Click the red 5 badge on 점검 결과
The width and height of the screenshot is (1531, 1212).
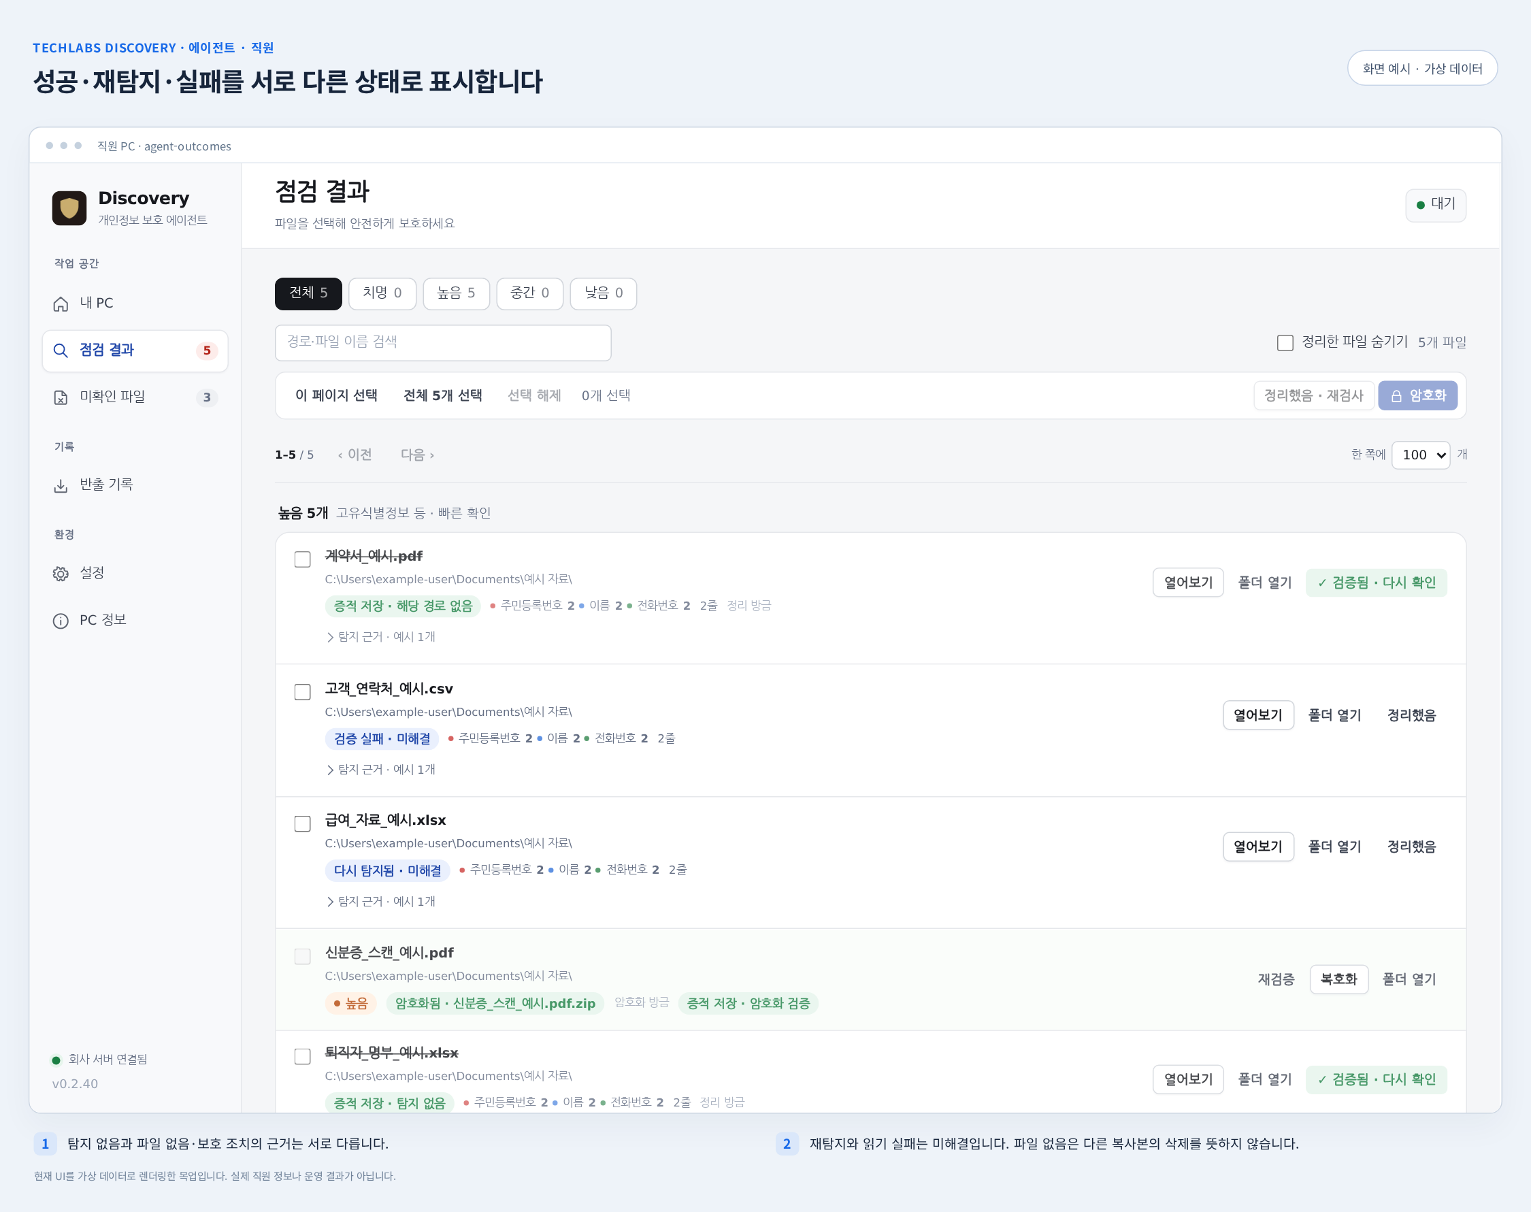tap(206, 350)
